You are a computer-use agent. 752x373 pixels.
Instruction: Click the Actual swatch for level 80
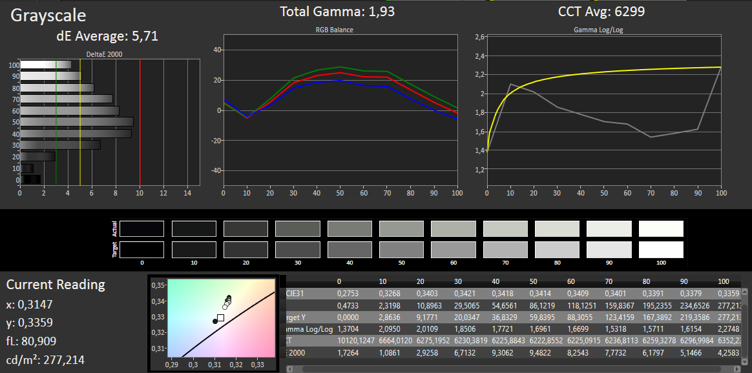click(x=557, y=228)
